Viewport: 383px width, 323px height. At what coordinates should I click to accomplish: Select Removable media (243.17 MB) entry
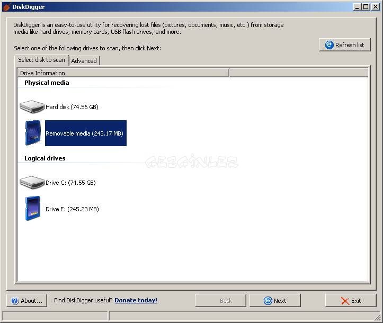tap(85, 133)
